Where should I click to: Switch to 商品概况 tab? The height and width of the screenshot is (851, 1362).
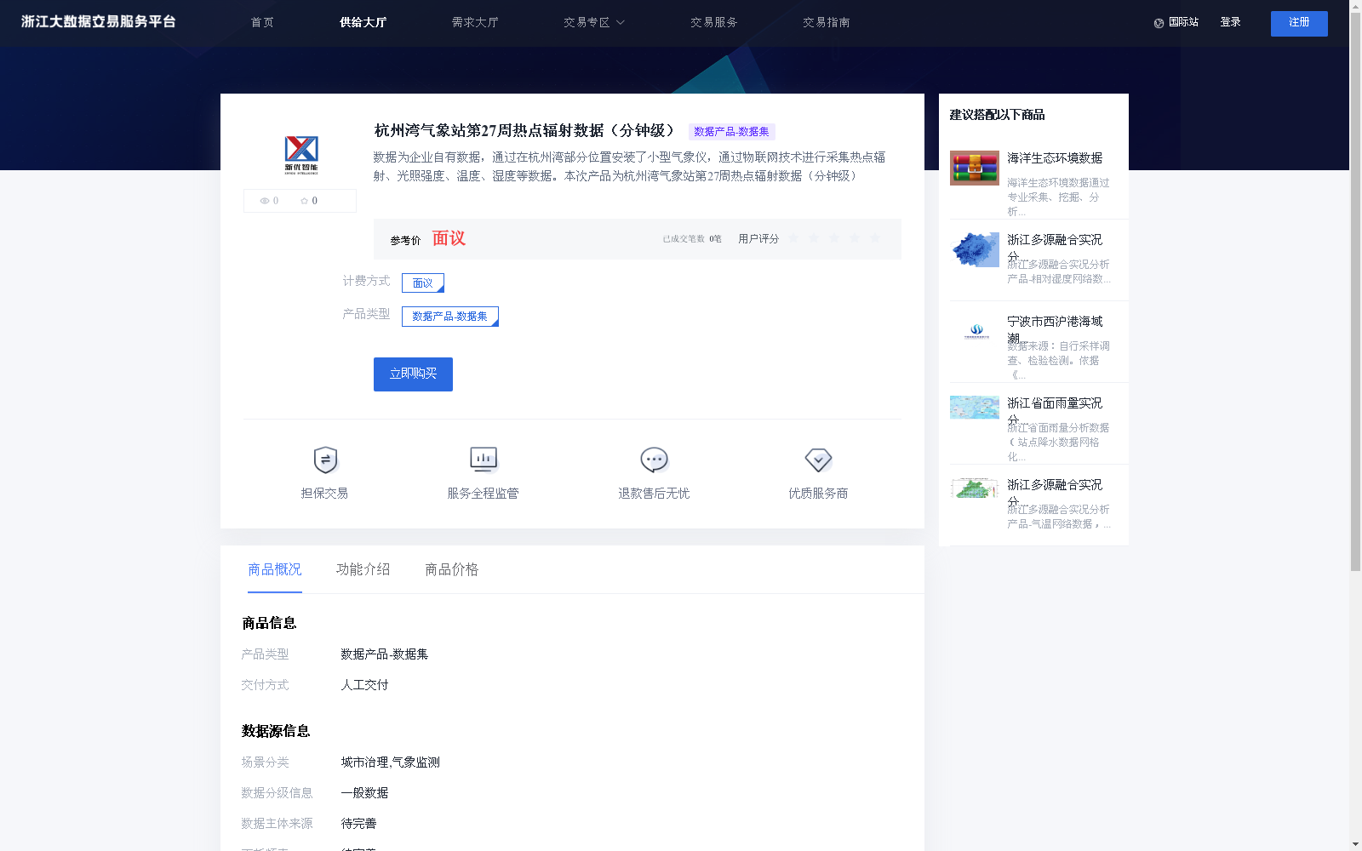click(275, 569)
